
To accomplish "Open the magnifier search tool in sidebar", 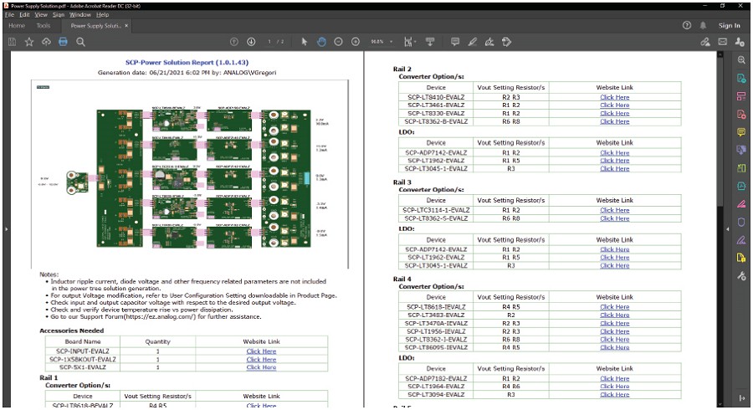I will tap(741, 60).
